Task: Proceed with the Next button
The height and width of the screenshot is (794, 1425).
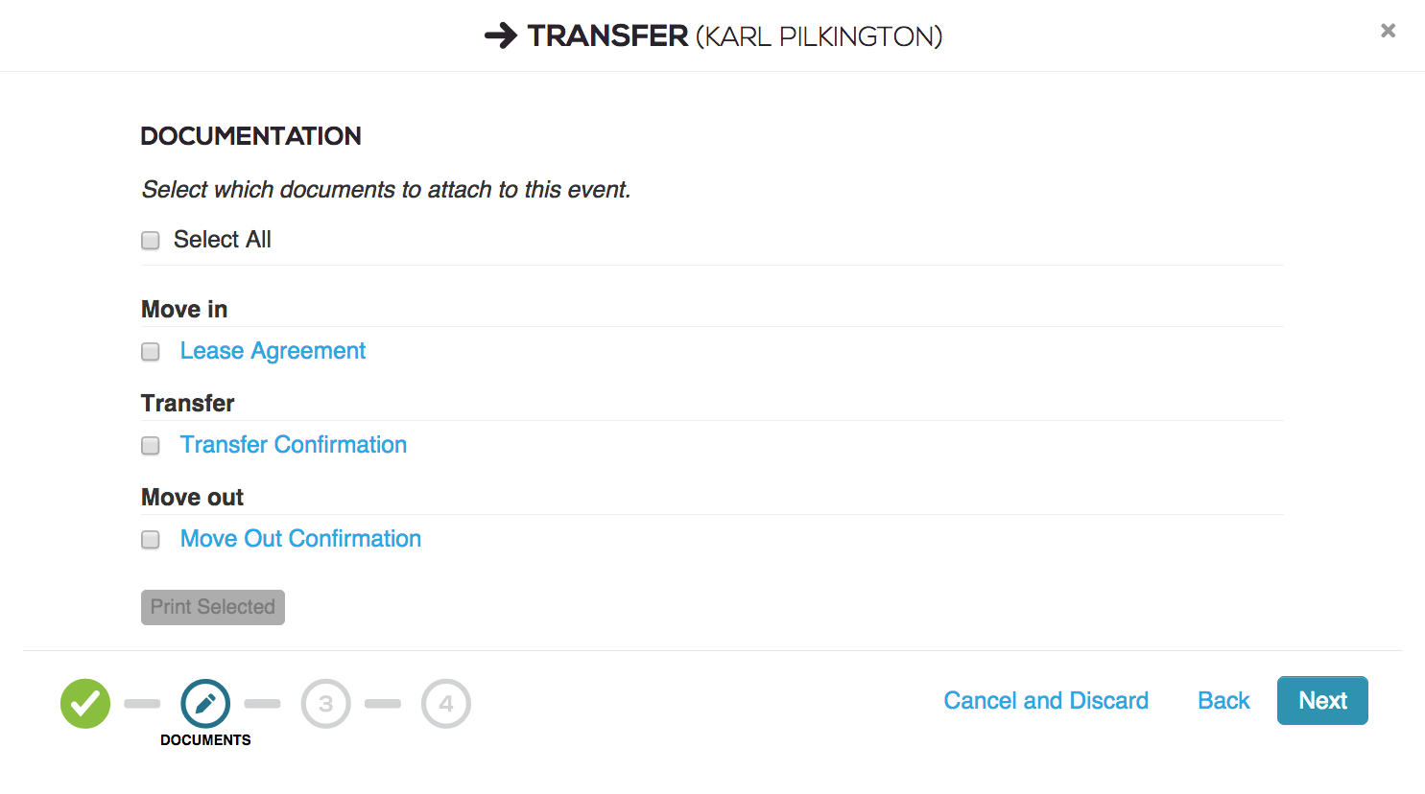Action: tap(1322, 701)
